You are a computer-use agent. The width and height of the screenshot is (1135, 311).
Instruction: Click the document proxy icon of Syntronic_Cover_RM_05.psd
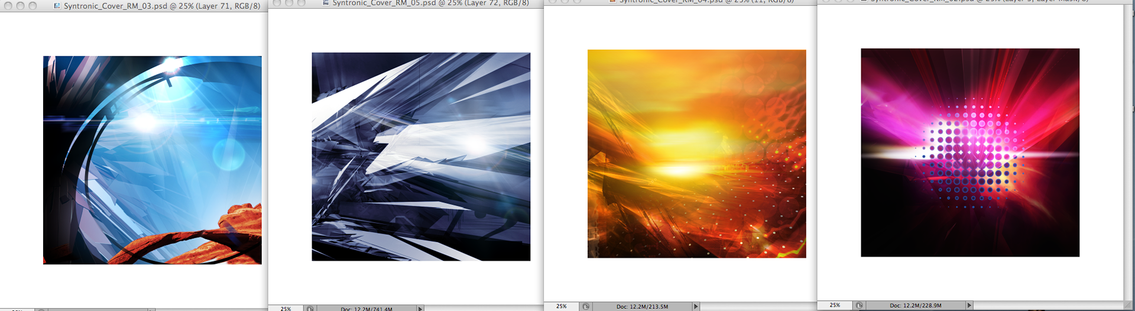(x=326, y=3)
